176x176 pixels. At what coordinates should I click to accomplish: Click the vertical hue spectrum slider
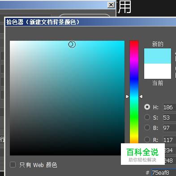[x=134, y=92]
